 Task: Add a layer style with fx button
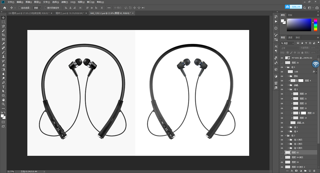point(291,171)
